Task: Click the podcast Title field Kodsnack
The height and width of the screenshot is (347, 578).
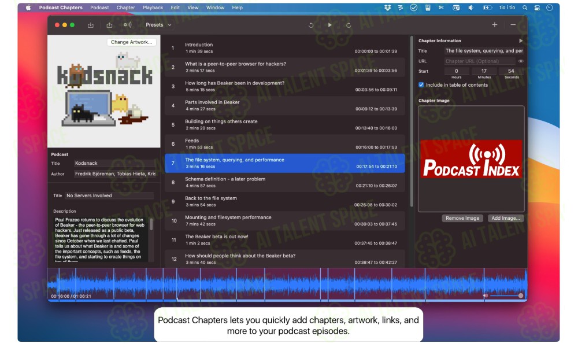Action: click(115, 163)
